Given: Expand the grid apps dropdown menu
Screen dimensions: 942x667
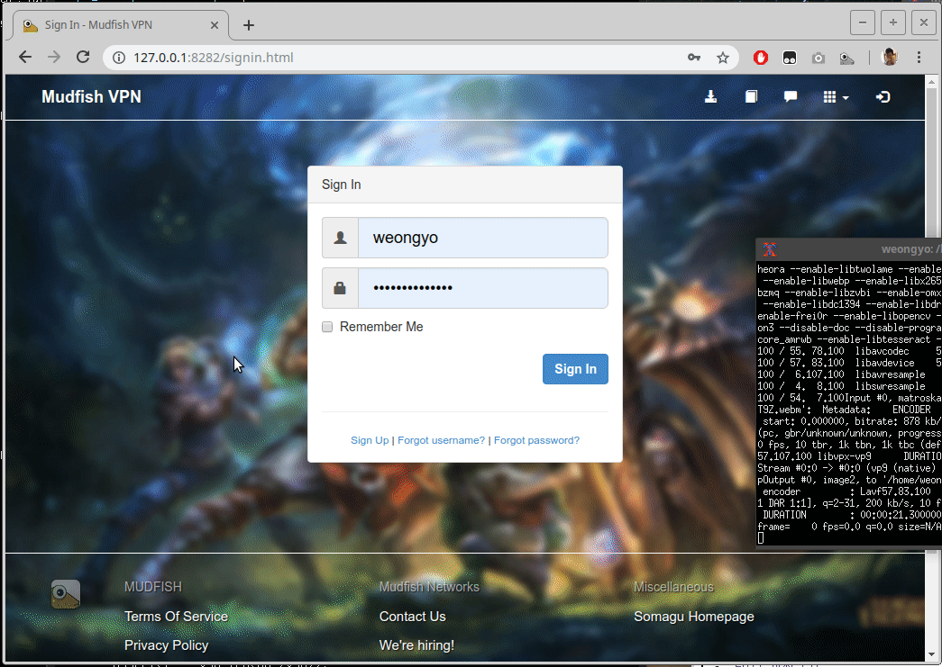Looking at the screenshot, I should tap(836, 97).
